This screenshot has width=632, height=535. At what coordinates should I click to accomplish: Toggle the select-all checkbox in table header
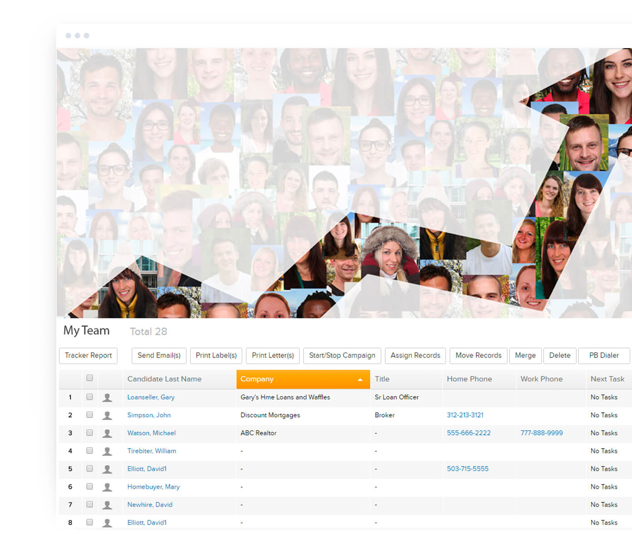pos(89,378)
